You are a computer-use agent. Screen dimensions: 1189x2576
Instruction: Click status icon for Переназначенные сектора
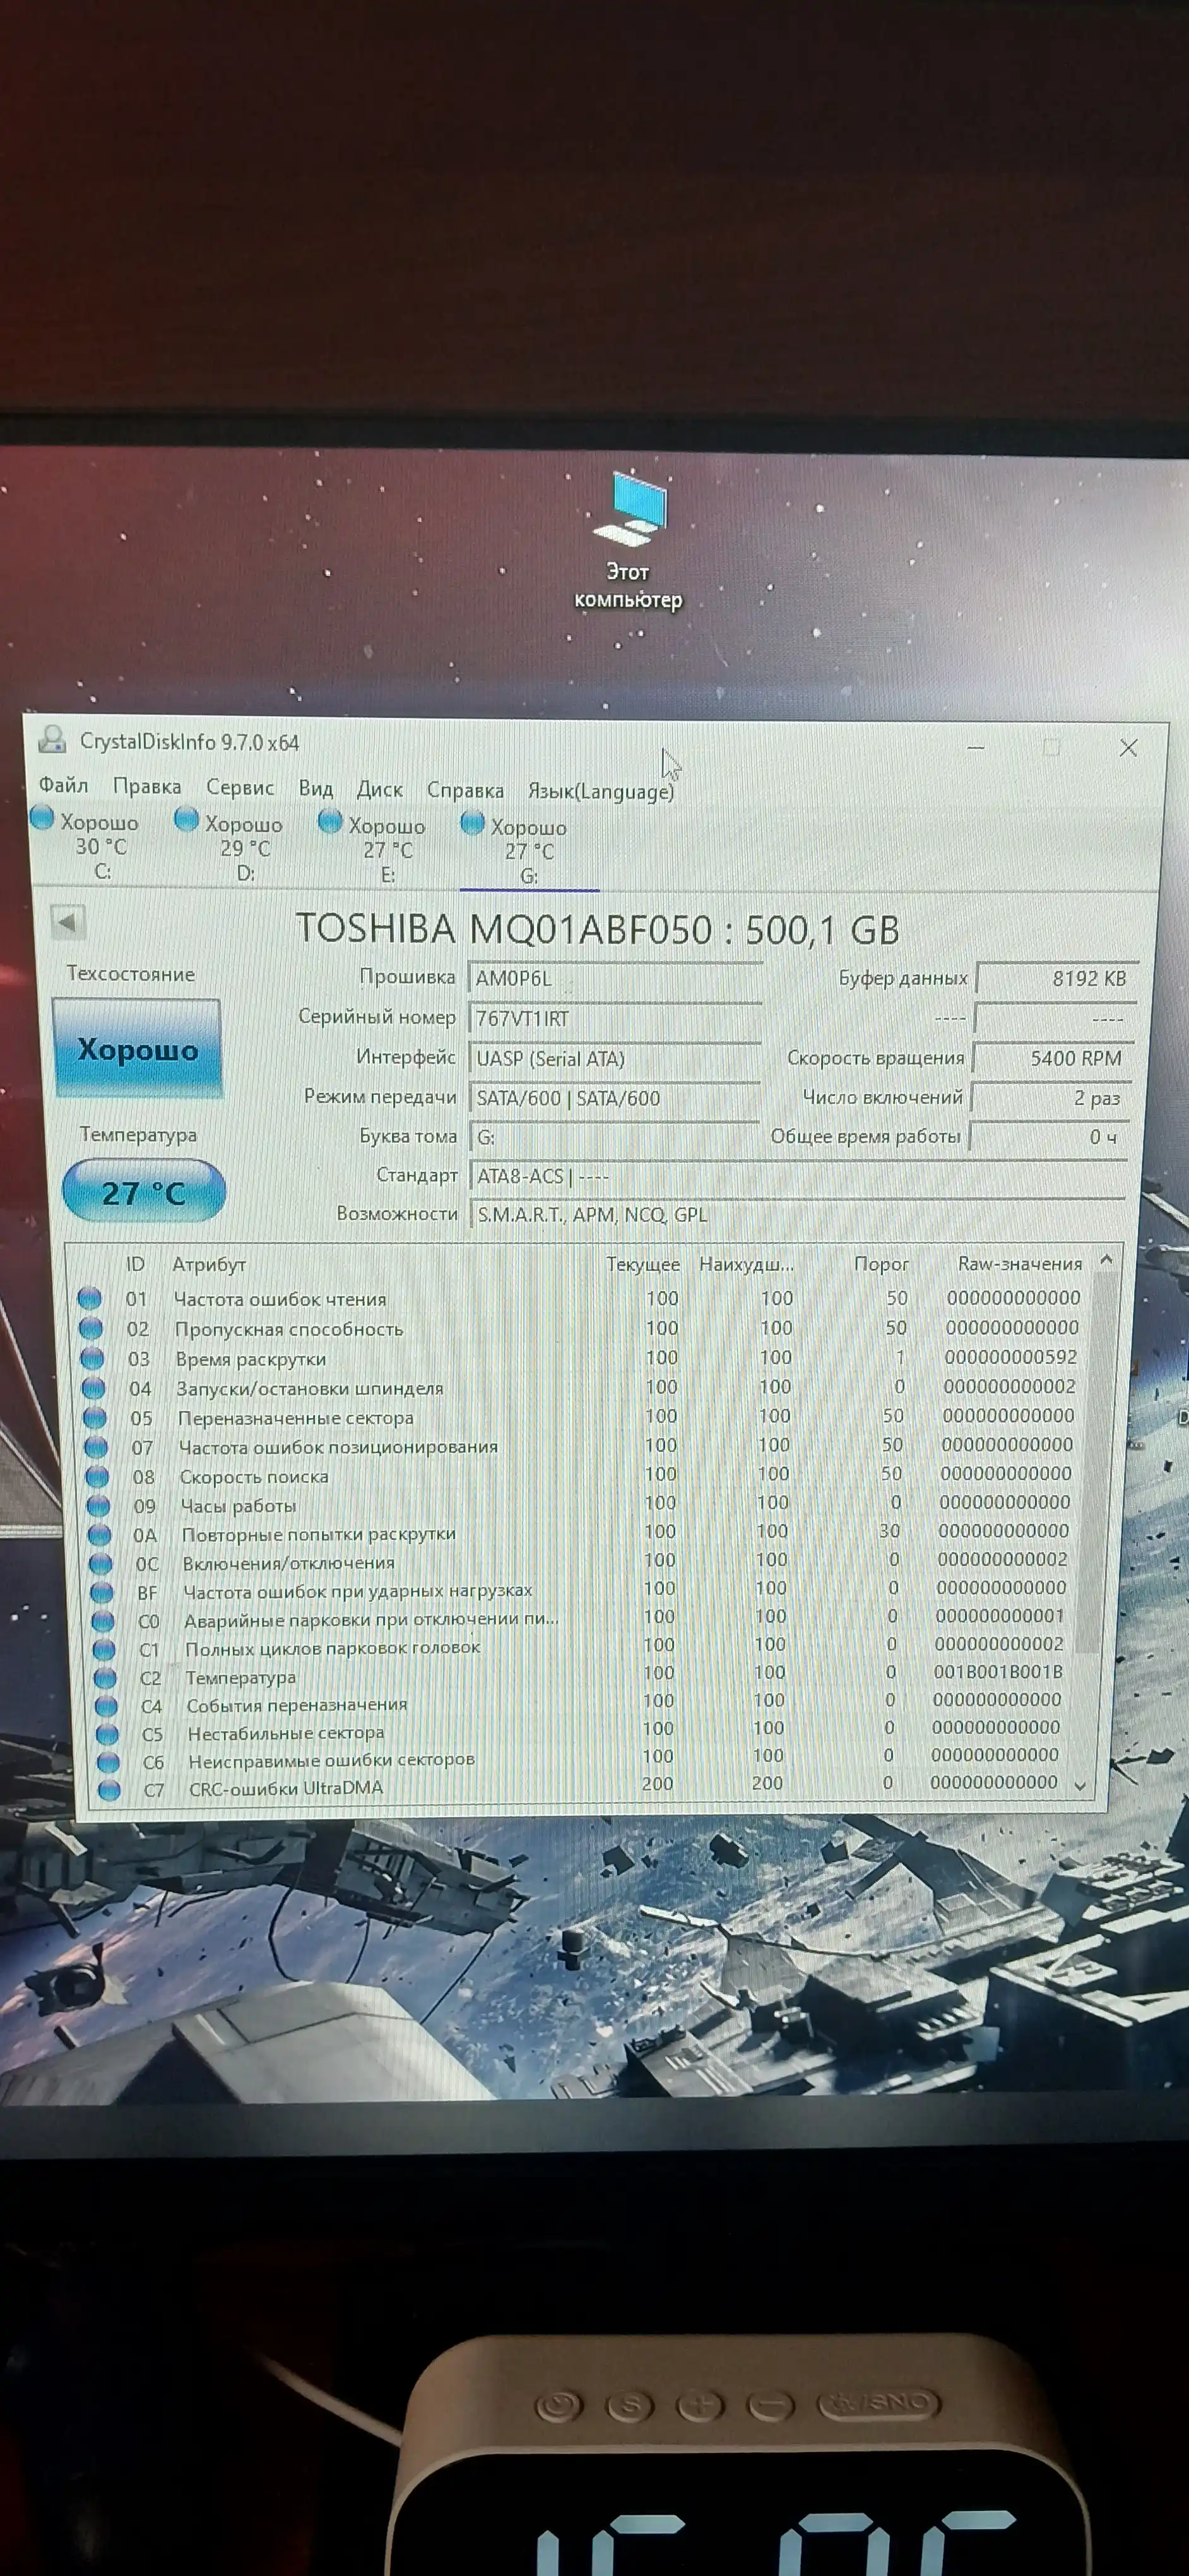(95, 1418)
